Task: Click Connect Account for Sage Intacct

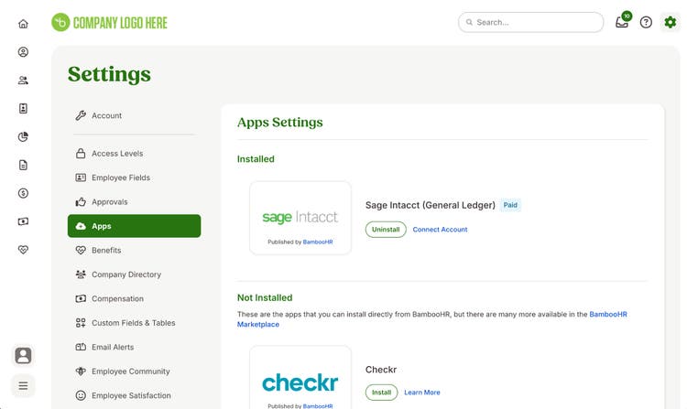Action: click(x=440, y=230)
